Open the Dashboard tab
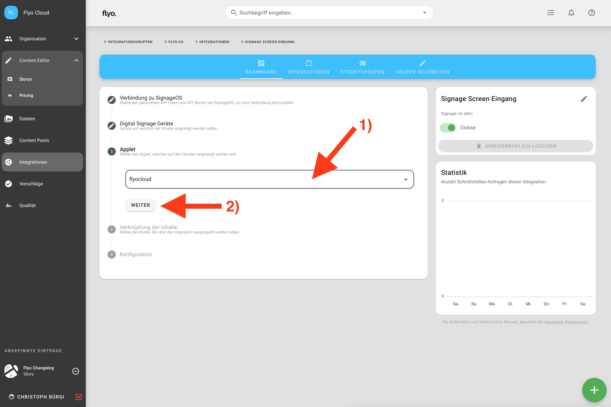The width and height of the screenshot is (611, 407). [x=261, y=67]
